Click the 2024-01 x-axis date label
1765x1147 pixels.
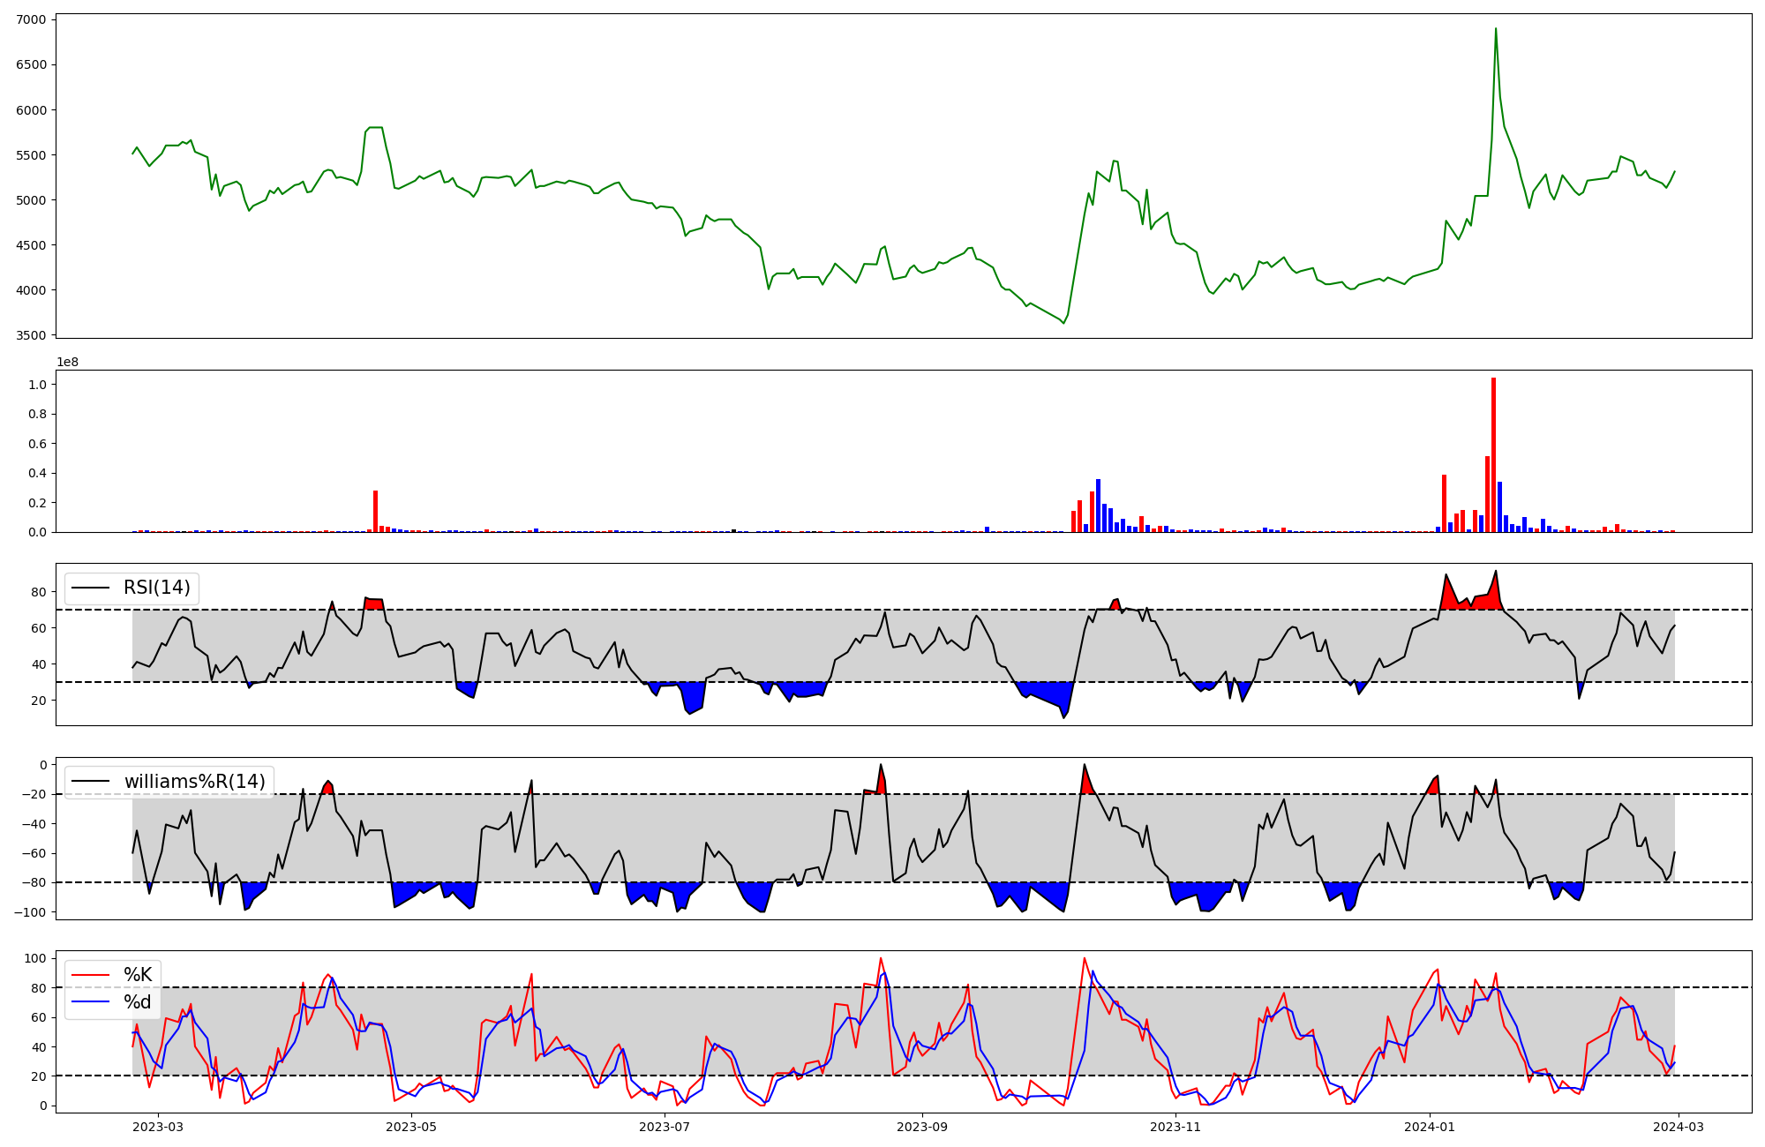click(1429, 1127)
